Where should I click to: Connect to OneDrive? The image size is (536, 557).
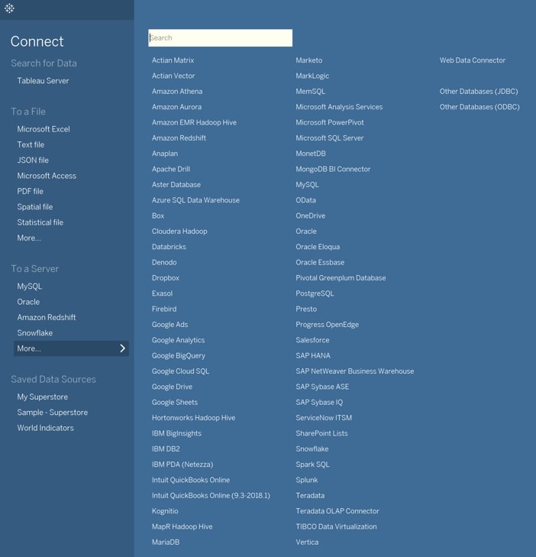[310, 215]
